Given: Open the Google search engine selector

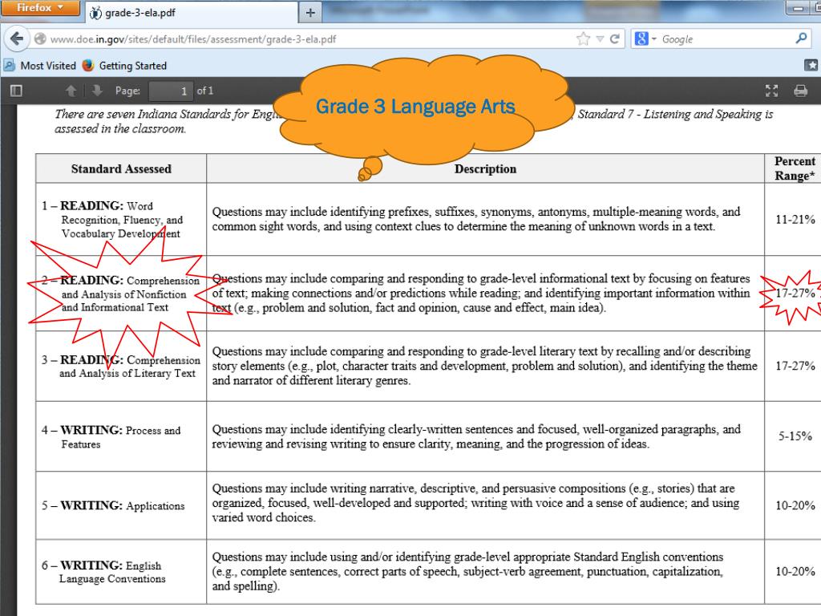Looking at the screenshot, I should pos(645,38).
